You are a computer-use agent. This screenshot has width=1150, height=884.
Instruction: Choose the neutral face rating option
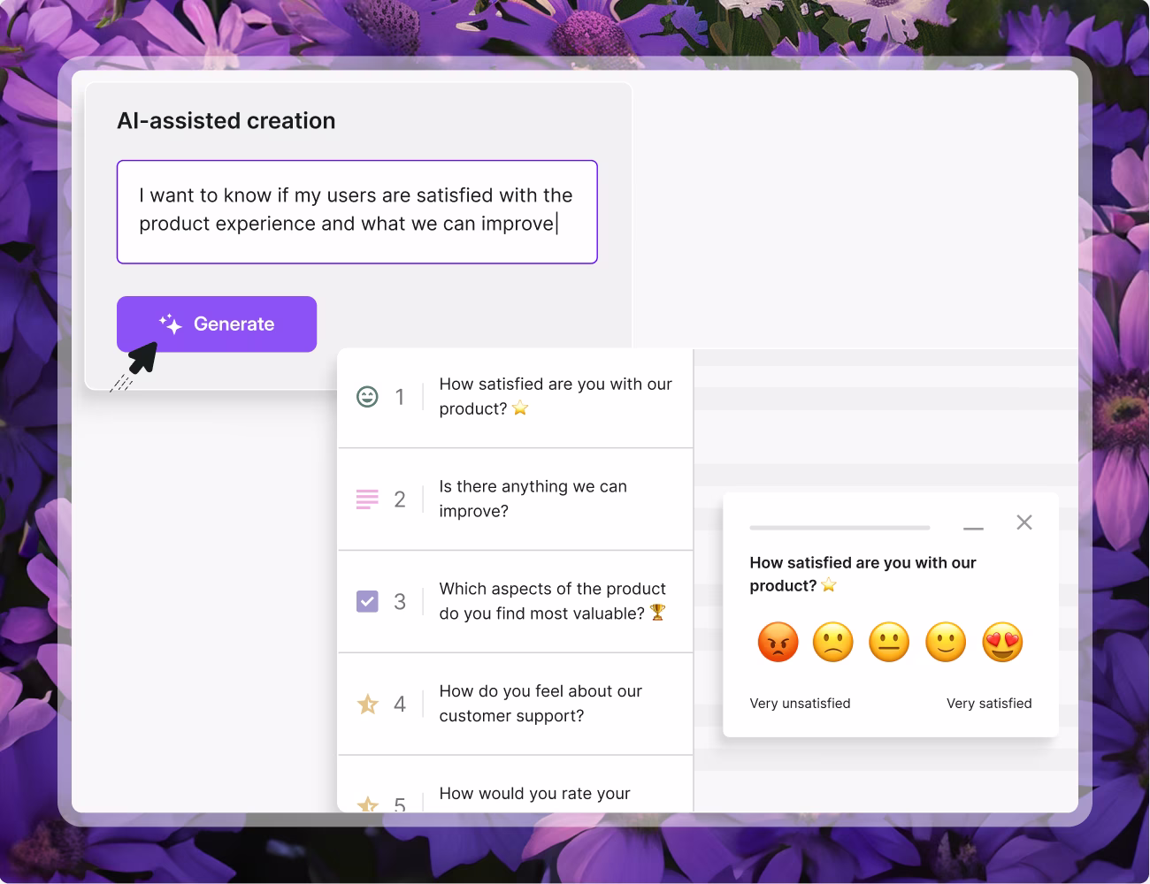(889, 642)
